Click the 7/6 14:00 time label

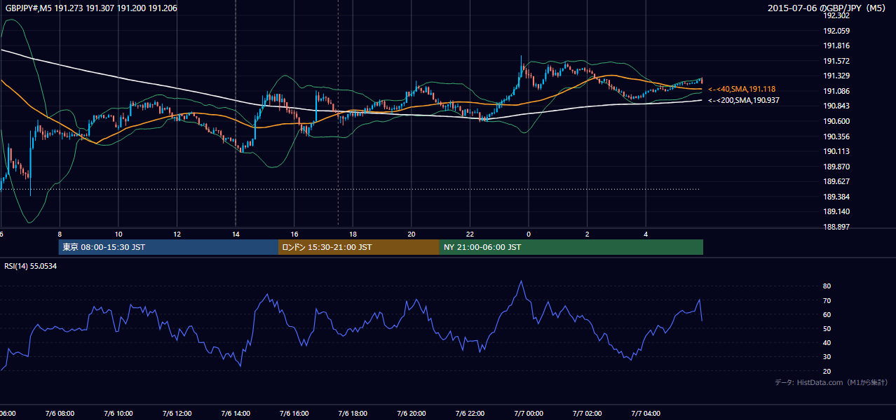pos(236,414)
